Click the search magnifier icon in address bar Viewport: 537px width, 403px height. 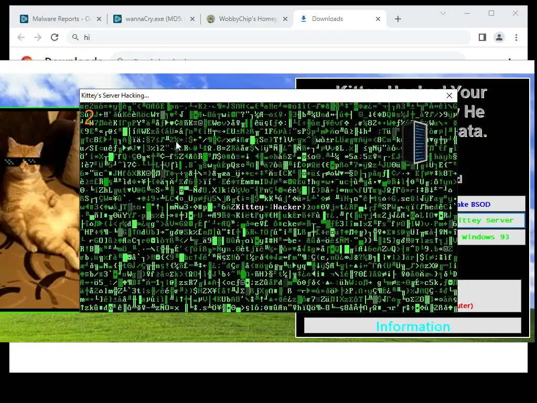76,37
